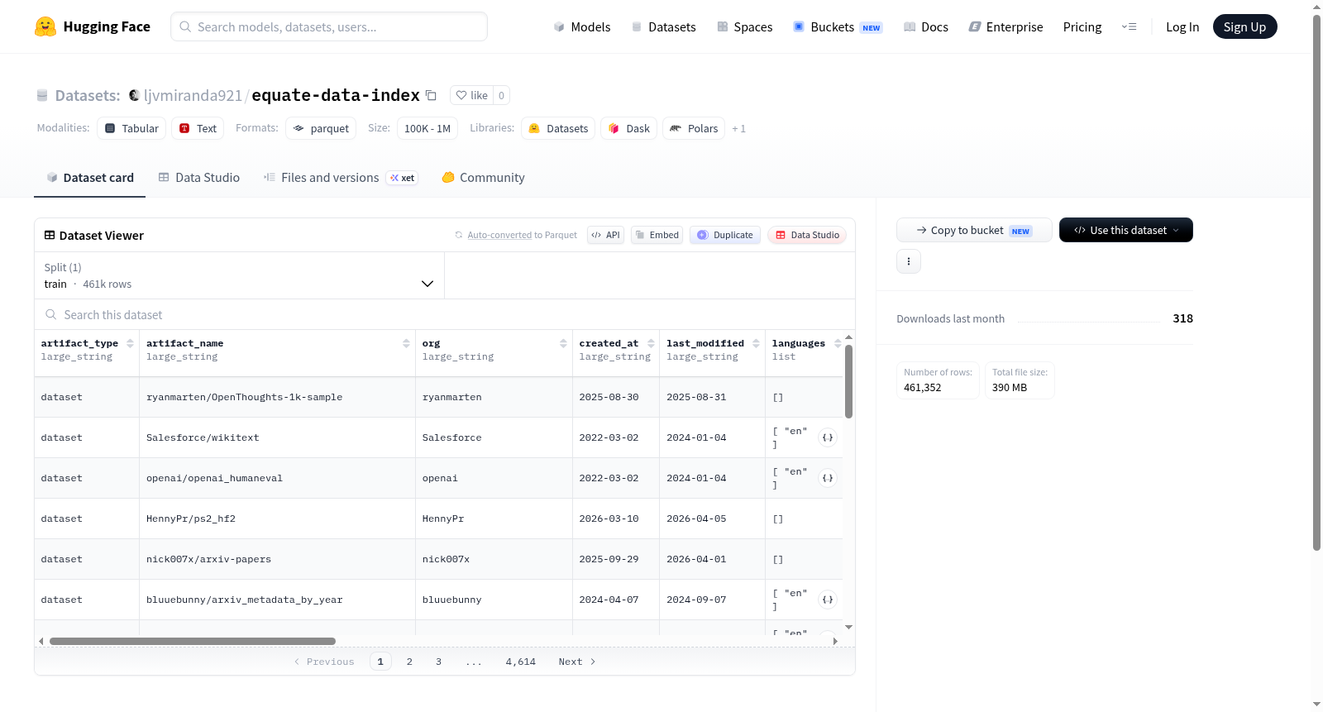This screenshot has height=712, width=1323.
Task: Show additional libraries via +1
Action: point(738,128)
